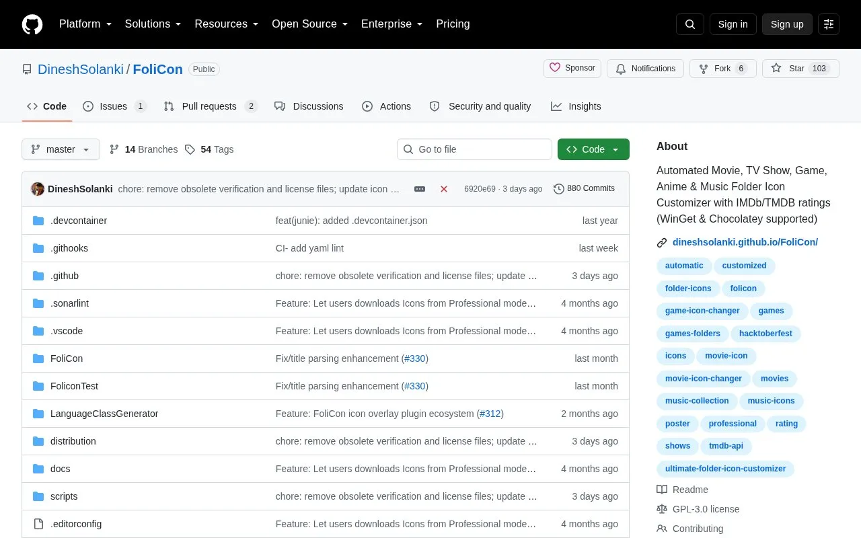Open dineshsolanki.github.io/FoliCon/ website link
This screenshot has height=538, width=861.
[745, 243]
